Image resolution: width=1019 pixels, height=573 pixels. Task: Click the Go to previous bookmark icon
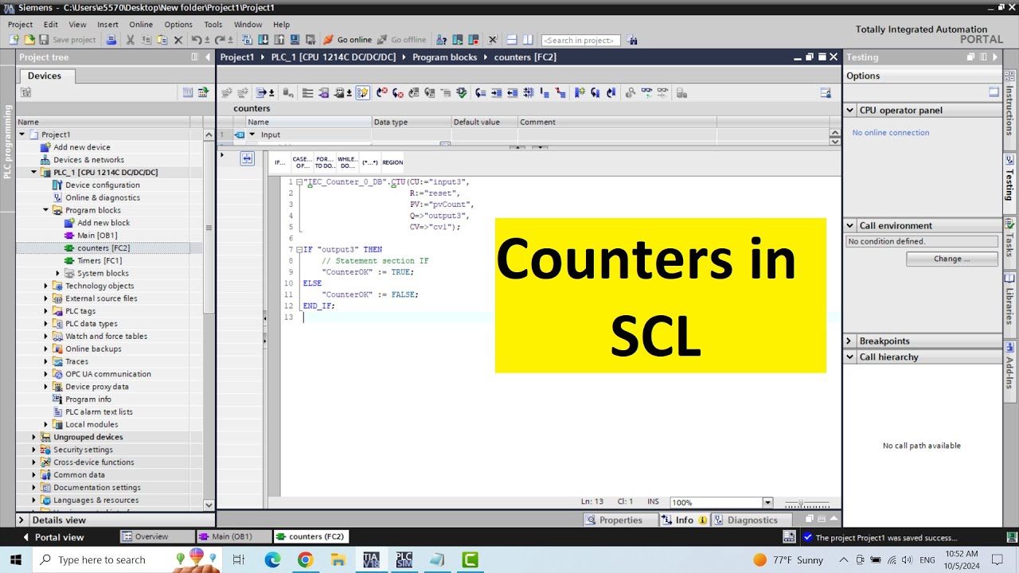(x=611, y=92)
